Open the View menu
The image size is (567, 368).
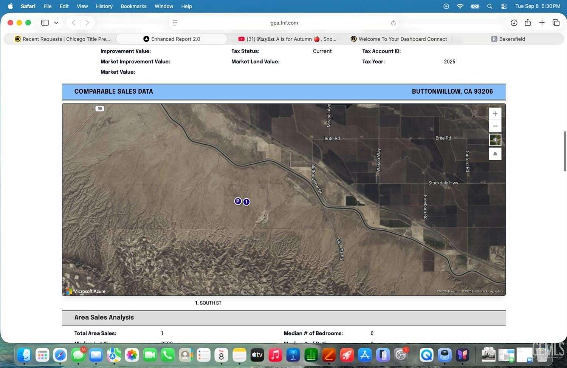point(82,6)
